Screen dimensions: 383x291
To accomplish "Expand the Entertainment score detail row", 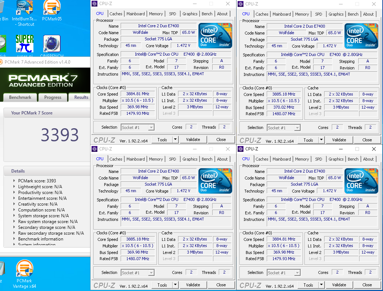I will click(14, 198).
